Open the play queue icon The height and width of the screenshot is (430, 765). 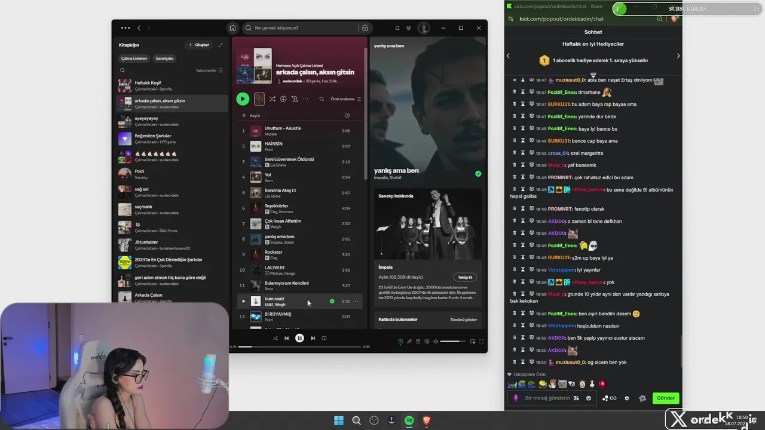pos(418,342)
